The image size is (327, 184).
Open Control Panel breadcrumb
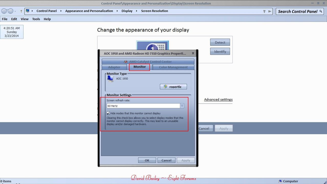pyautogui.click(x=47, y=11)
